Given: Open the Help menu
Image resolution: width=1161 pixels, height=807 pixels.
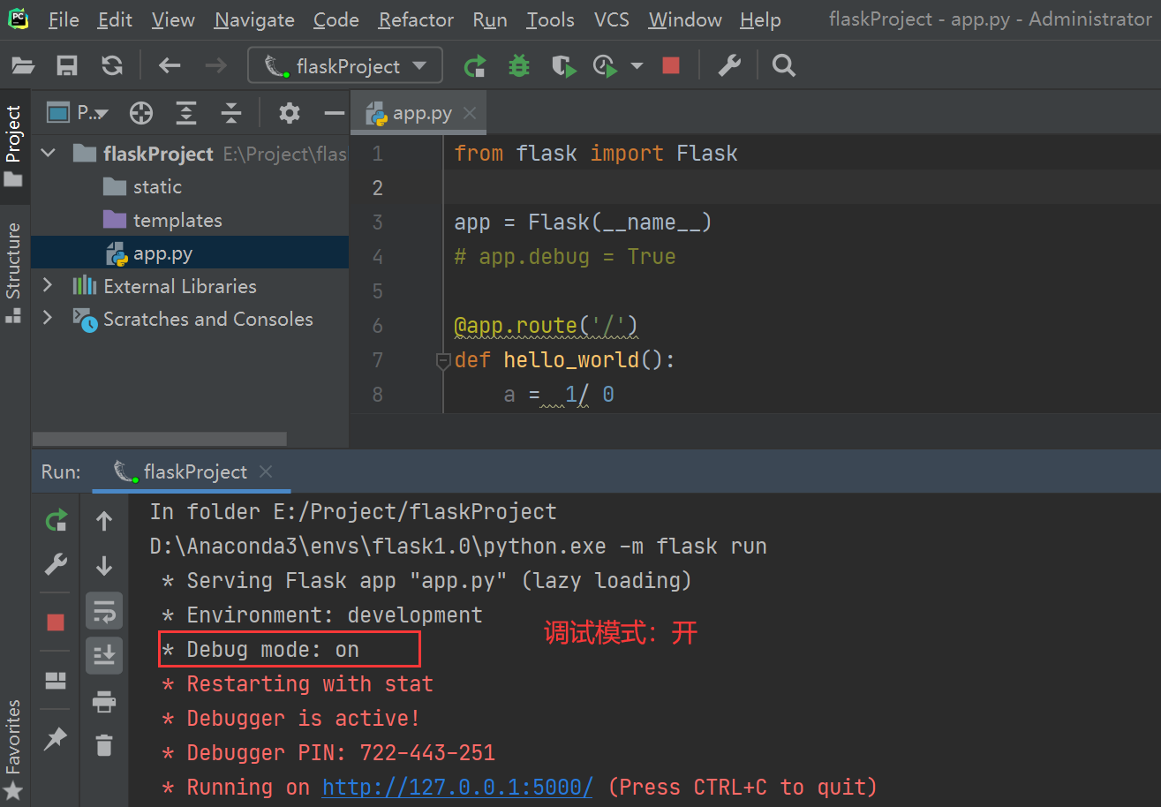Looking at the screenshot, I should [760, 19].
